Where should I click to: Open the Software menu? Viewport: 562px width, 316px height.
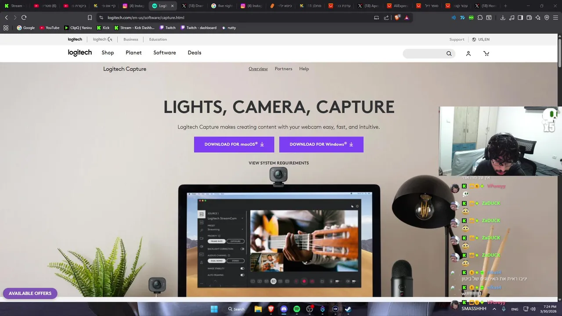[x=165, y=53]
